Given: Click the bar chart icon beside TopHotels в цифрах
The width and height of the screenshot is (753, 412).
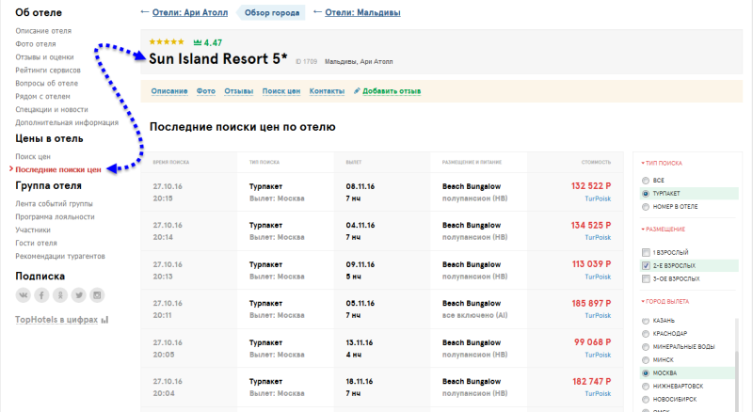Looking at the screenshot, I should click(104, 320).
